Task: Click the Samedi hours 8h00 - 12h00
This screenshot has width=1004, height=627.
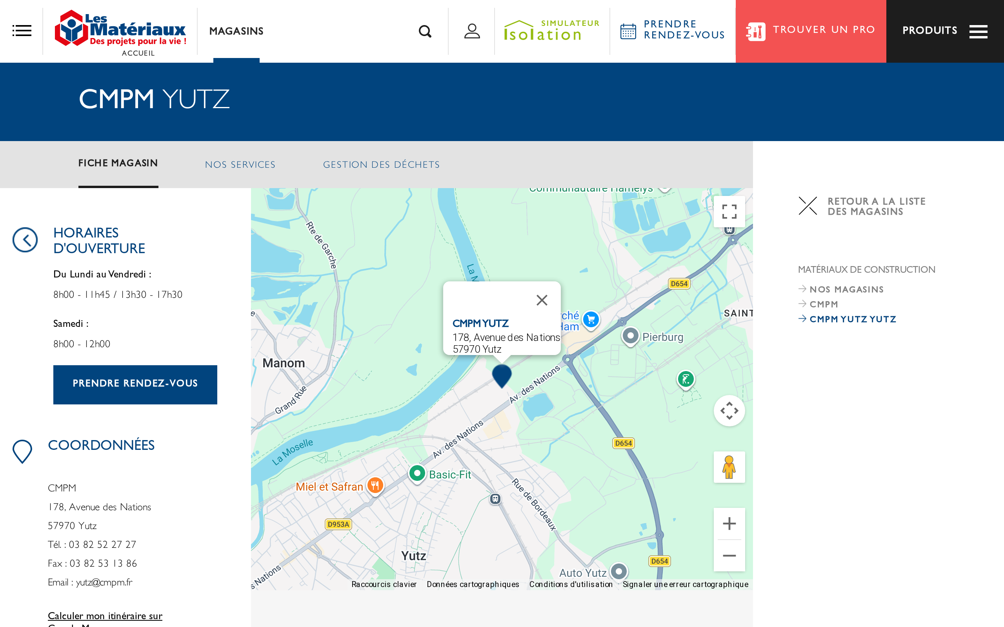Action: 82,344
